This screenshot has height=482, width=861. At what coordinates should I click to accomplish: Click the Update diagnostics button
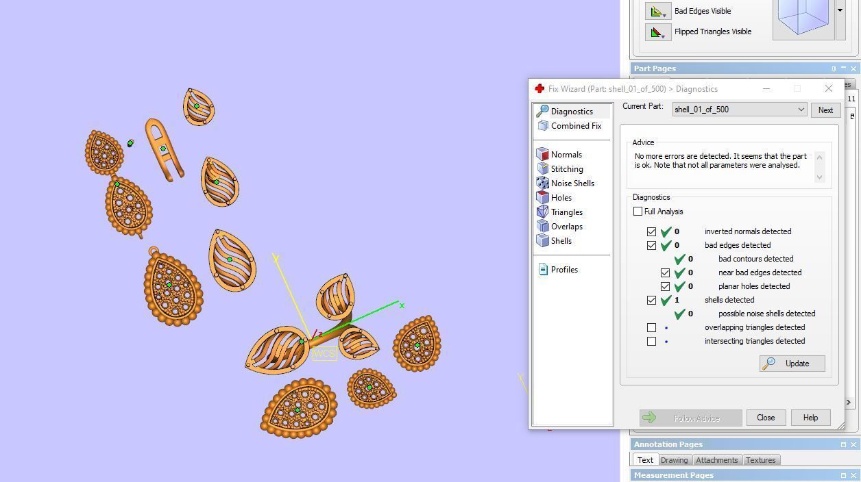792,364
